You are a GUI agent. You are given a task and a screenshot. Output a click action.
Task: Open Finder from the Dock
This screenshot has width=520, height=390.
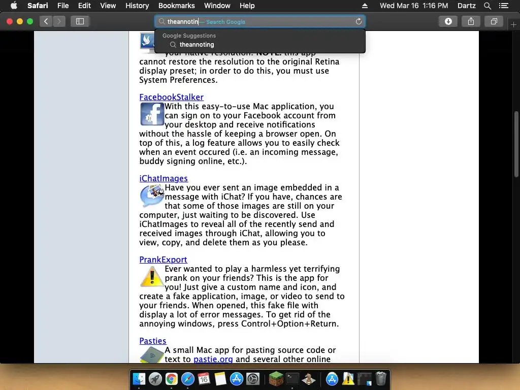139,379
